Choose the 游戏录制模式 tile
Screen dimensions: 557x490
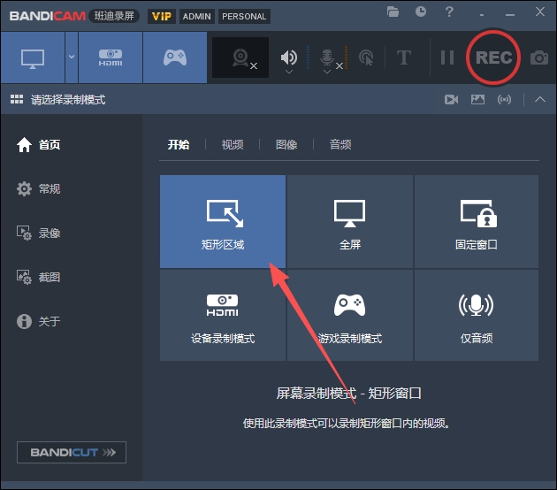coord(350,315)
